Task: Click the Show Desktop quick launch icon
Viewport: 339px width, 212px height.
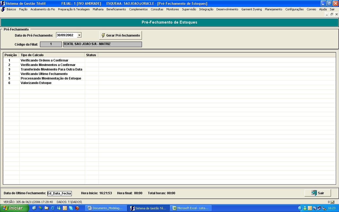Action: point(34,208)
